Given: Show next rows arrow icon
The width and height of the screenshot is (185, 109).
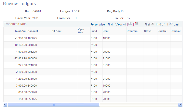Looking at the screenshot, I should (171, 24).
